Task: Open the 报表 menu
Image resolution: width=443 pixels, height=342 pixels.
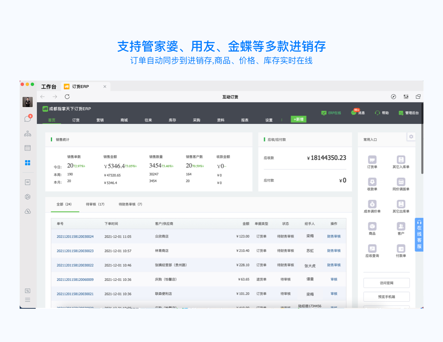Action: click(244, 120)
